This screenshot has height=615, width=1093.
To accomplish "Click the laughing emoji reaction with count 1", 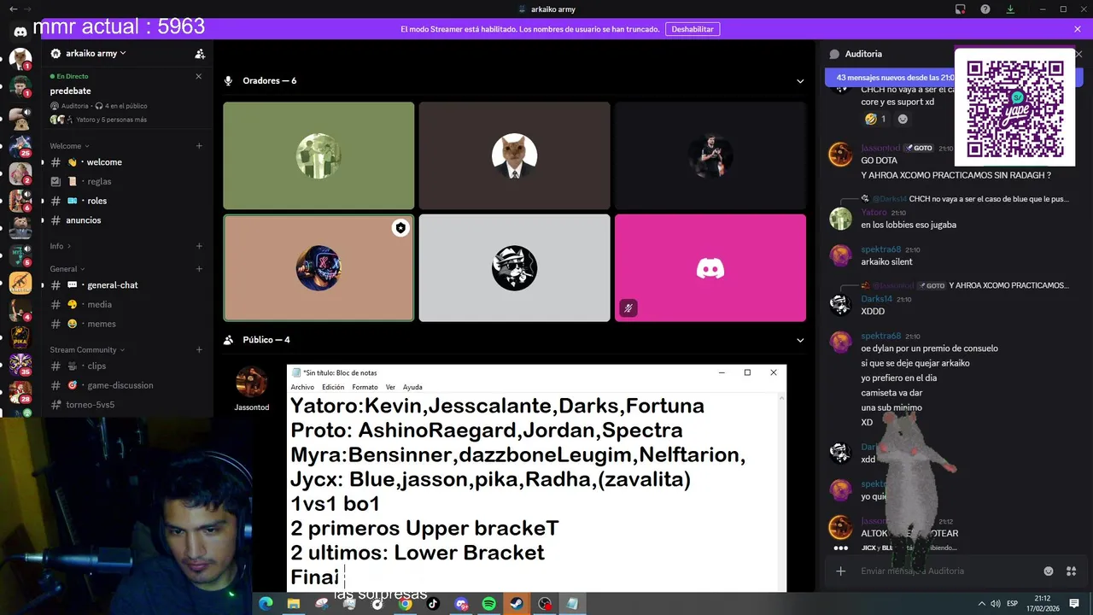I will pyautogui.click(x=874, y=119).
